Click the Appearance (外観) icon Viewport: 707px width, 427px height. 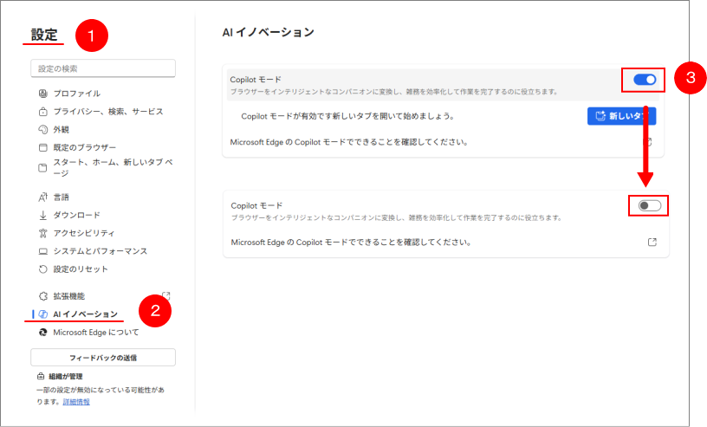42,129
